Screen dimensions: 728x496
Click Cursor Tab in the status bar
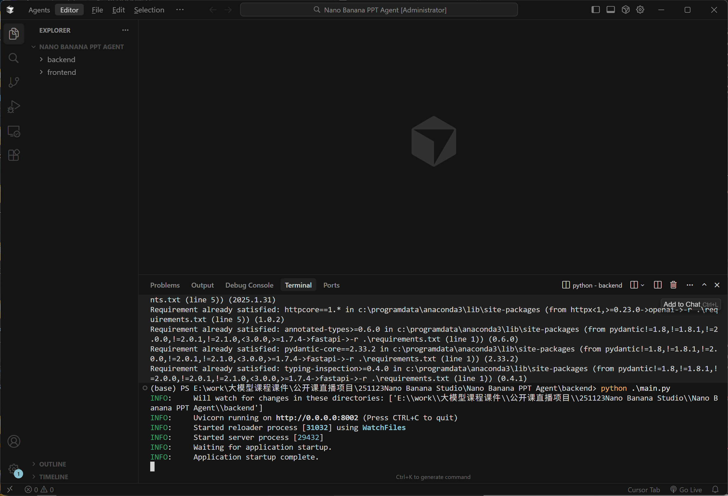tap(644, 489)
